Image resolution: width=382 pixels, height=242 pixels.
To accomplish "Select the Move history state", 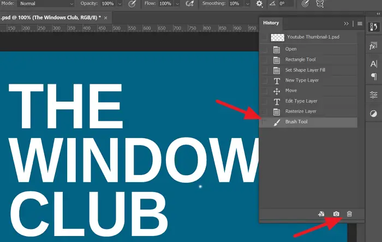I will (308, 91).
